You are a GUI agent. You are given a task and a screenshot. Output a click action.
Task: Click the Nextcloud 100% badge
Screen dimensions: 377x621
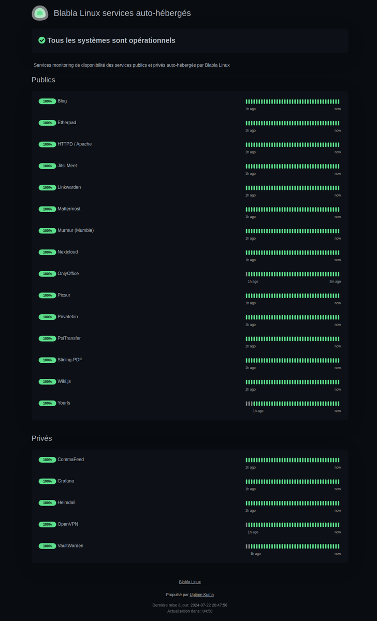[47, 253]
